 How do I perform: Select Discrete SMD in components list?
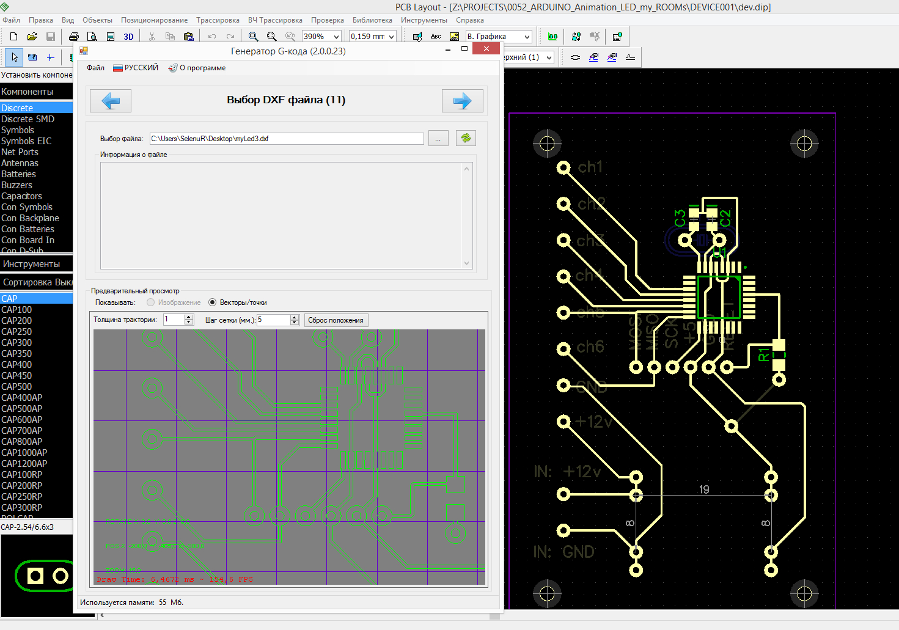pyautogui.click(x=28, y=119)
